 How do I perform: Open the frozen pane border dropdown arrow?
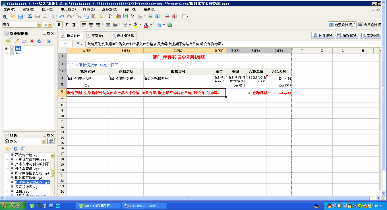188,16
